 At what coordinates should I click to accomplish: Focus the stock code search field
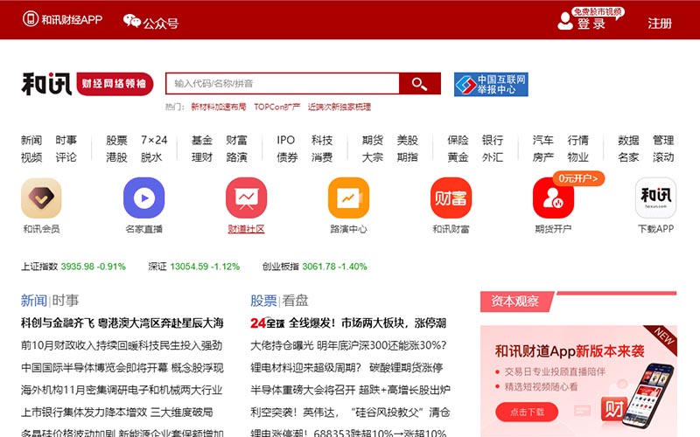tap(282, 84)
